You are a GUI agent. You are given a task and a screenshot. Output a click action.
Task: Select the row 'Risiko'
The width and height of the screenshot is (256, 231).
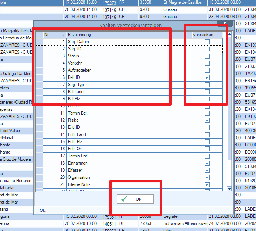[129, 120]
